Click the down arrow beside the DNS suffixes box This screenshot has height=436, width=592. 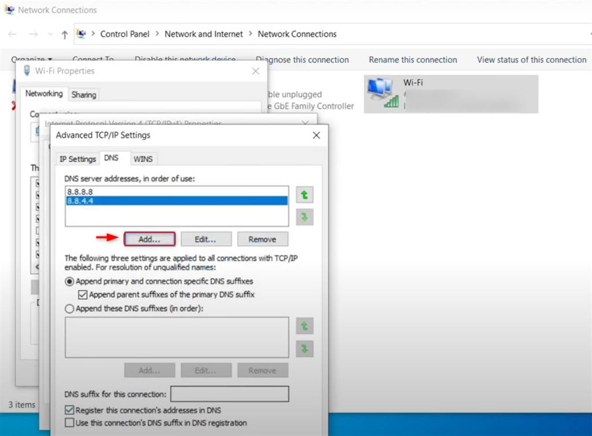305,349
